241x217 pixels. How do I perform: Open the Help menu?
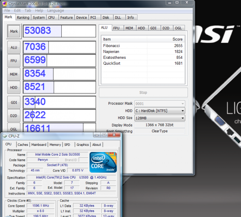pos(39,11)
